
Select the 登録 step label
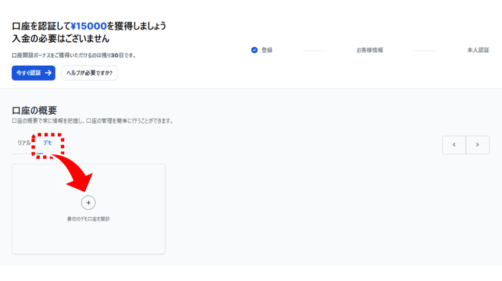267,50
